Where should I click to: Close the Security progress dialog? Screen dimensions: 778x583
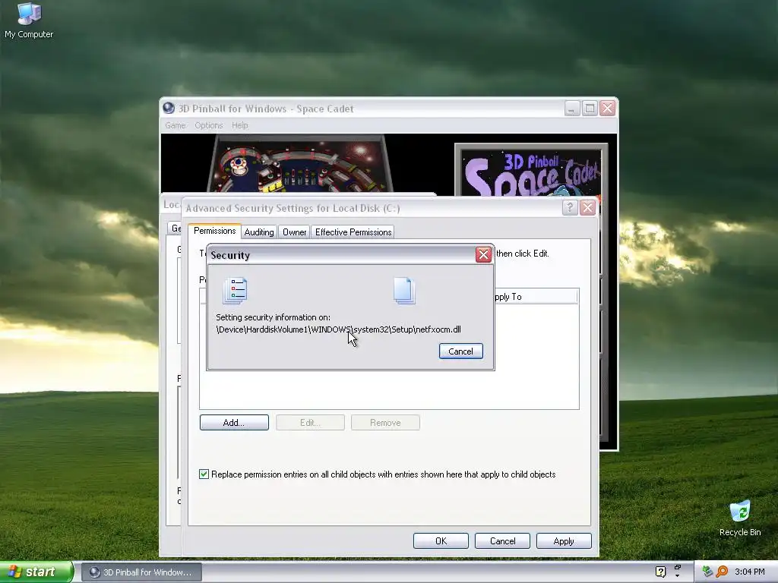(483, 255)
